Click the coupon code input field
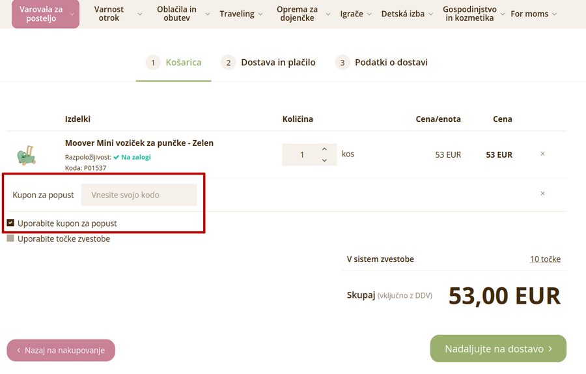This screenshot has height=374, width=586. click(x=139, y=195)
